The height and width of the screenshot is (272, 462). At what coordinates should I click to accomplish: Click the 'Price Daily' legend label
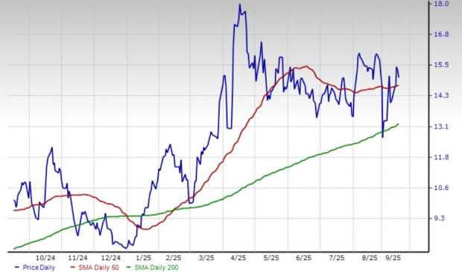[x=39, y=268]
